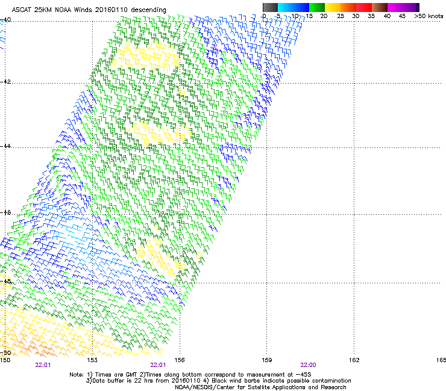The image size is (446, 391).
Task: Click the ASCAT 25KM NOAA Winds title
Action: click(x=89, y=10)
